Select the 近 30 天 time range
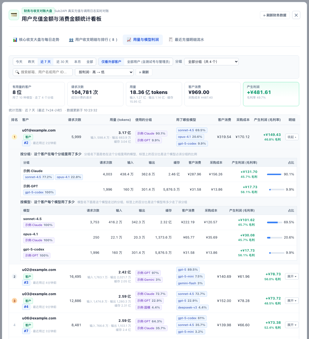The image size is (309, 339). [x=62, y=62]
